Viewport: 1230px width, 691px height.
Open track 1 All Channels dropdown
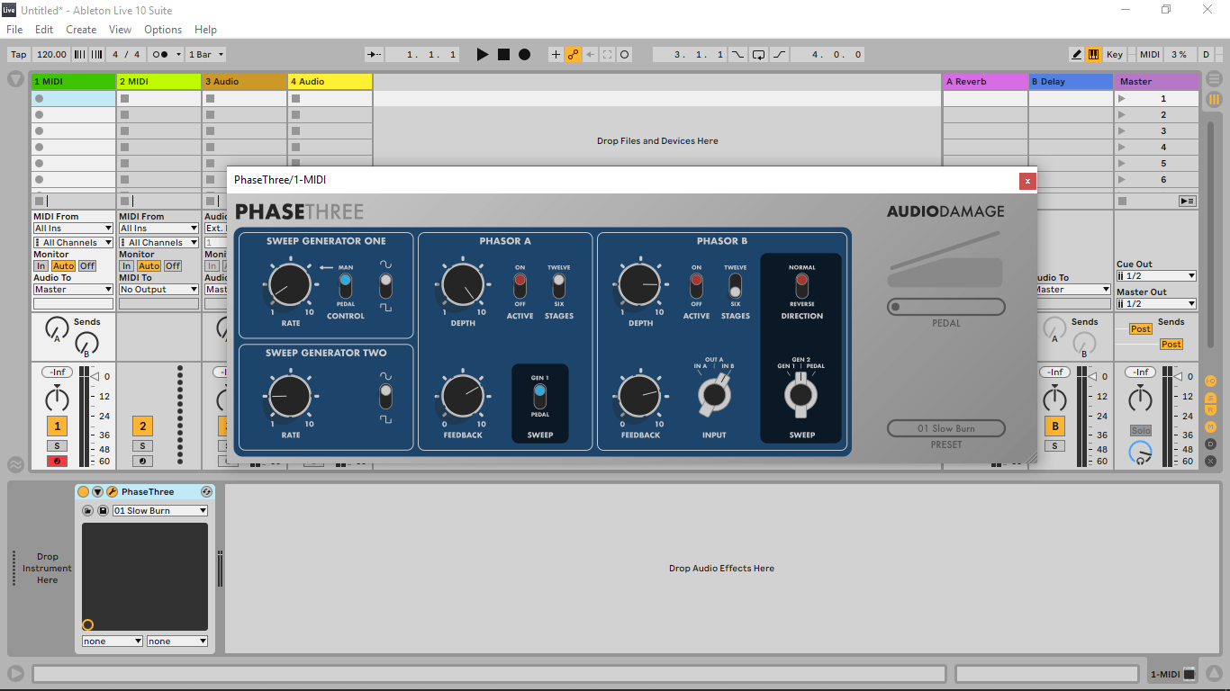pos(73,243)
